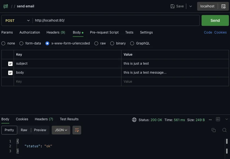Expand the Save options chevron
Viewport: 230px width, 159px height.
191,6
